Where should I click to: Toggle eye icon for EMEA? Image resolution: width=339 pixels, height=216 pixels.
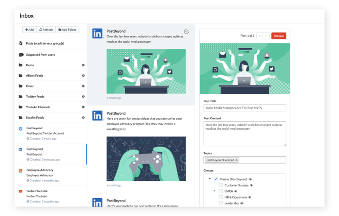point(236,191)
